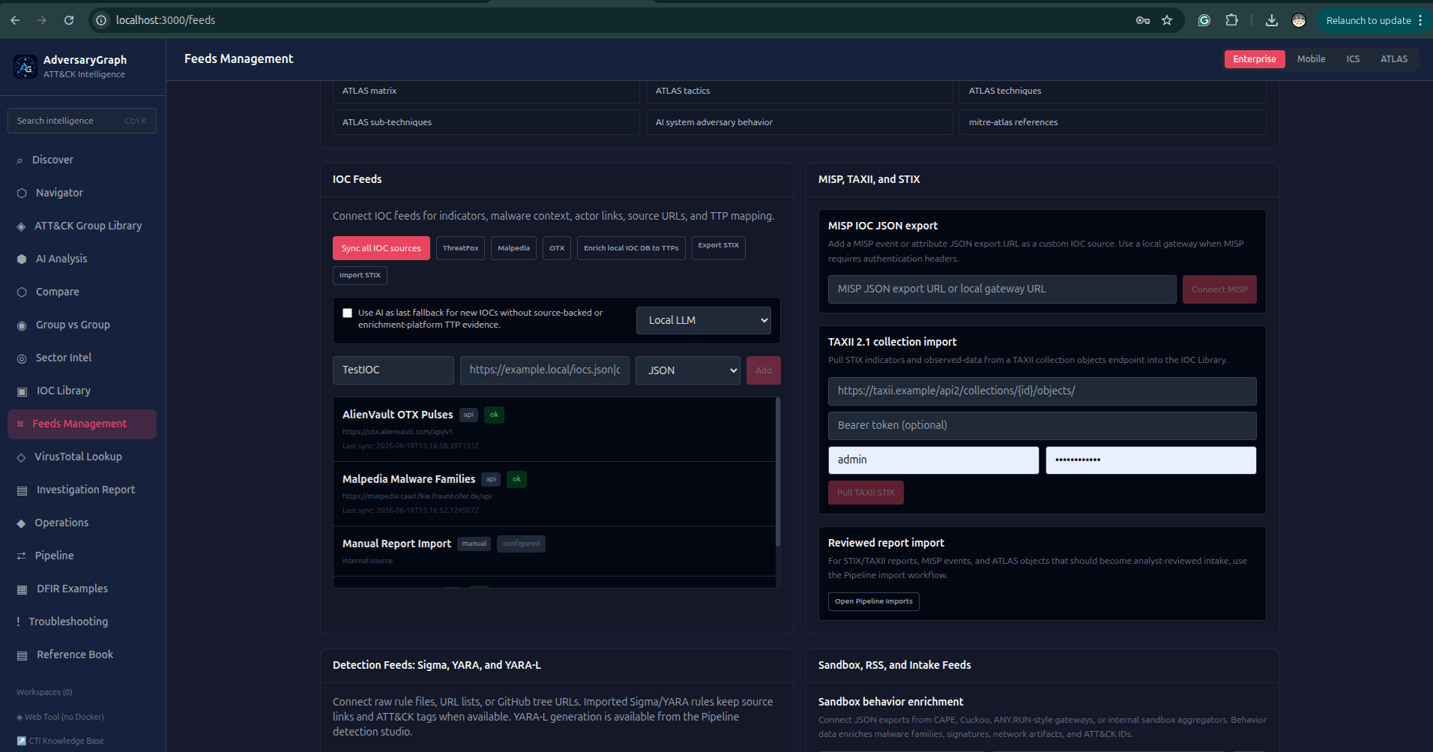Click the Group vs Group icon
This screenshot has width=1433, height=752.
pos(22,325)
